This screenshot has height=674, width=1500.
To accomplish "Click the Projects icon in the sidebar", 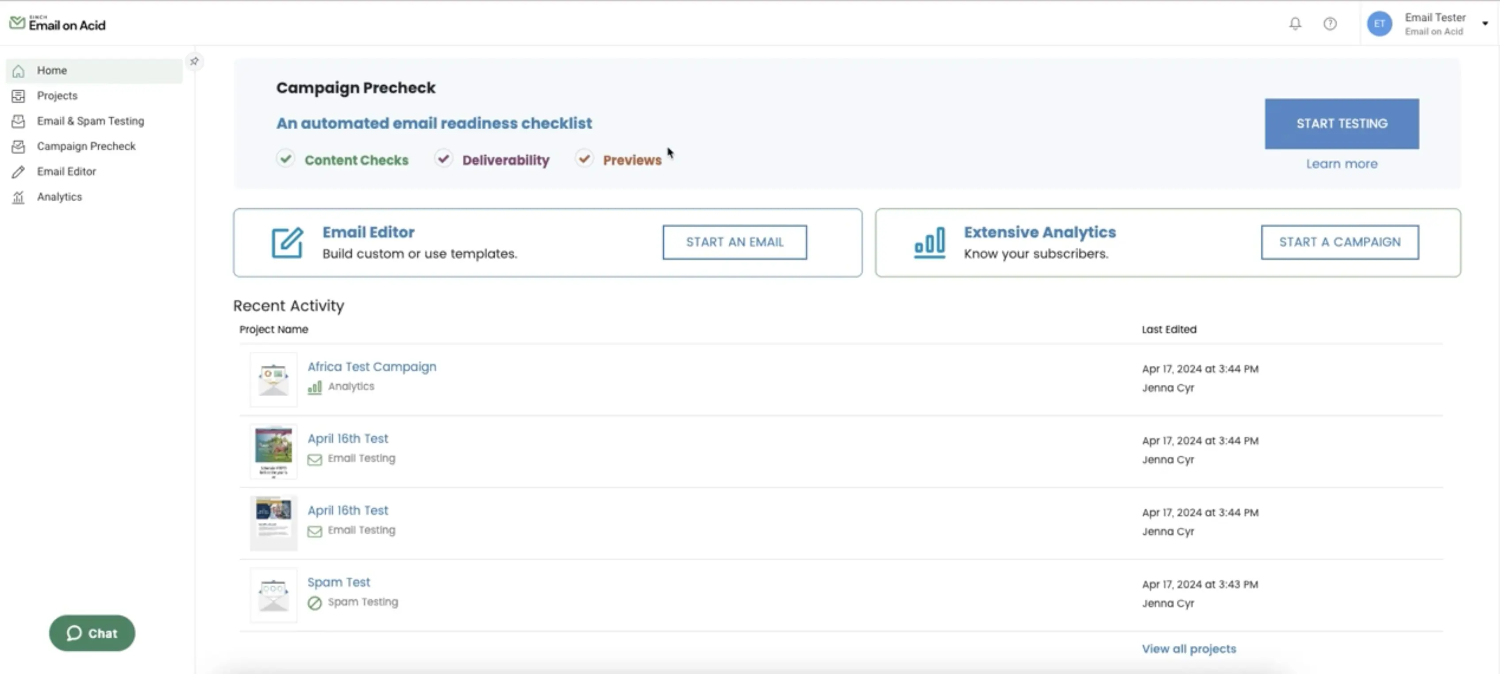I will pyautogui.click(x=18, y=96).
